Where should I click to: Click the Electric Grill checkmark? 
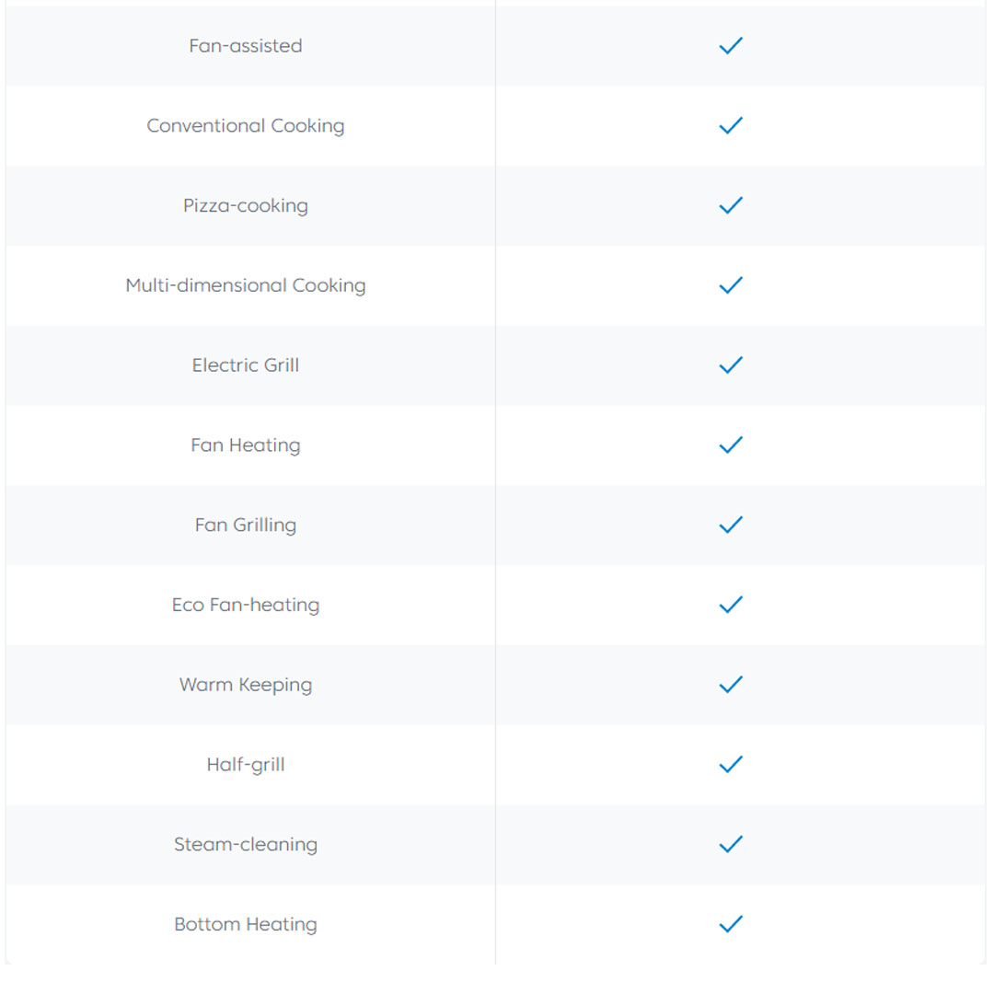pyautogui.click(x=731, y=365)
